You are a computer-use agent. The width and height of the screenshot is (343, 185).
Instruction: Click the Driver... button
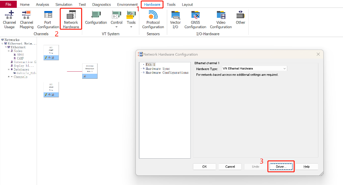click(x=281, y=167)
